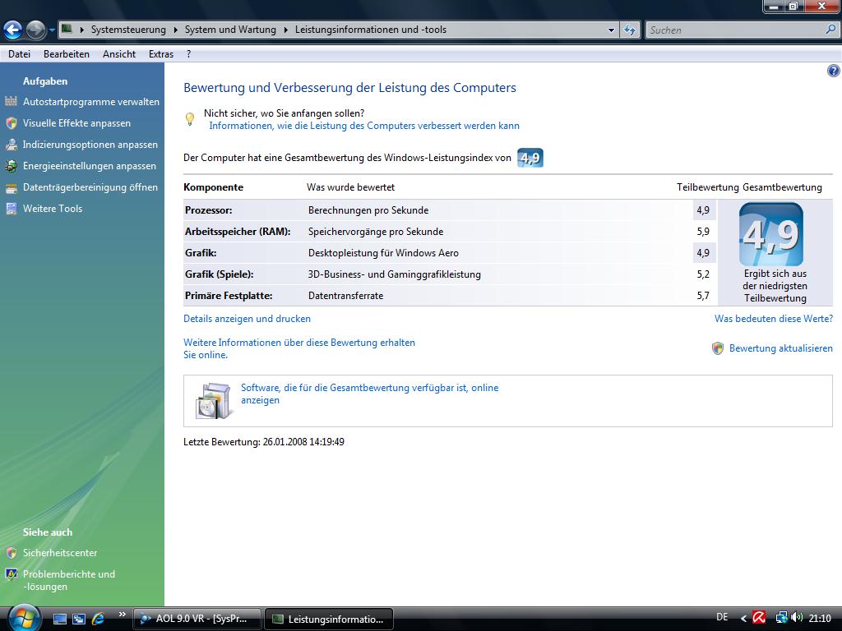
Task: Open Autostartprogramme verwalten link
Action: [91, 102]
